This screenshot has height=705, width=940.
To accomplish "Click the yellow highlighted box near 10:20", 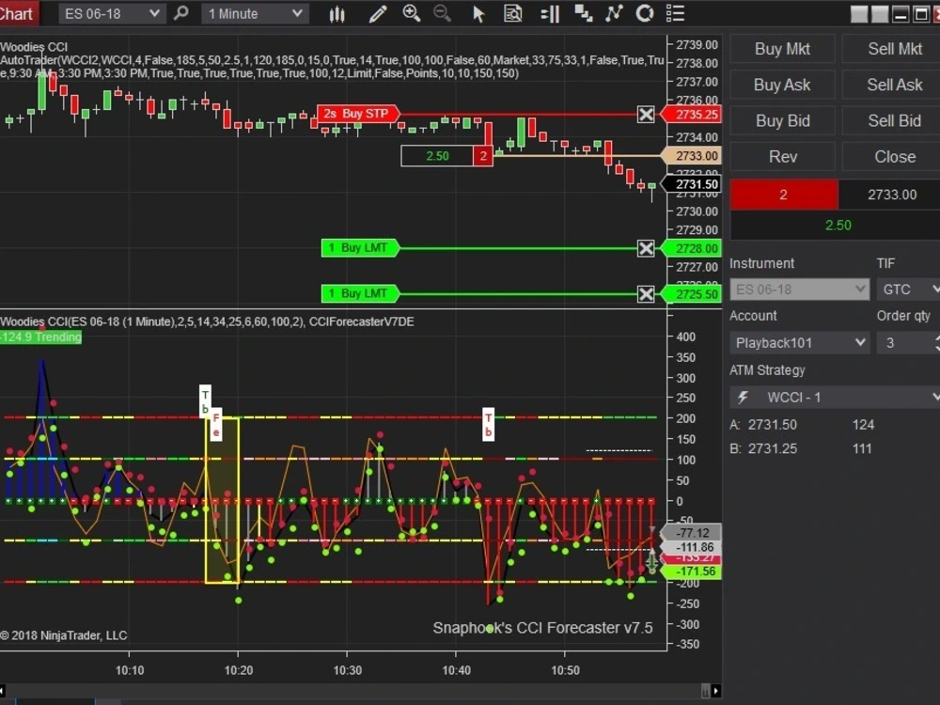I will click(223, 501).
